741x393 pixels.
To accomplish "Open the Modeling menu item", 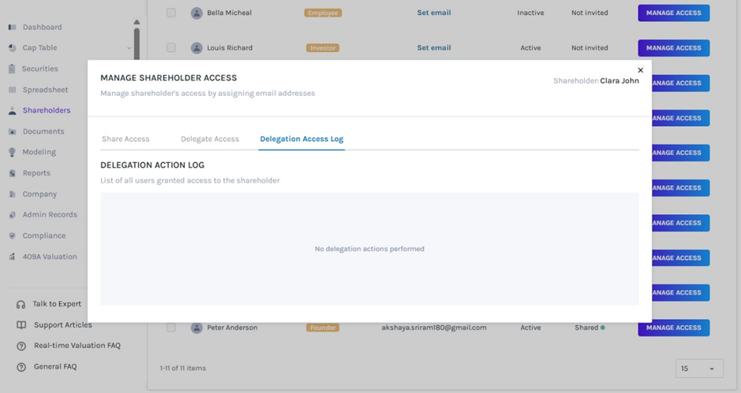I will (39, 152).
